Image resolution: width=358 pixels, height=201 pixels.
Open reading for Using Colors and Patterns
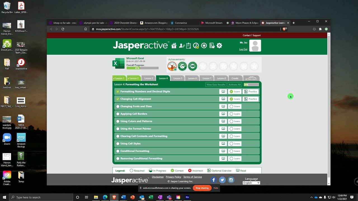223,121
